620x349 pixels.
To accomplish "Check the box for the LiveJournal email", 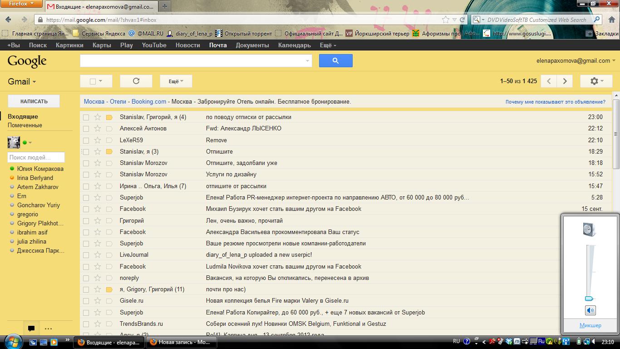I will point(86,255).
